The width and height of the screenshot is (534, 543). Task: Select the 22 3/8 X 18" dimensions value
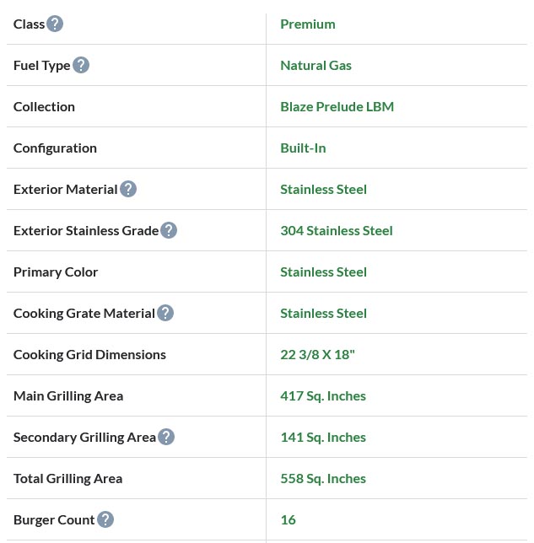(318, 354)
